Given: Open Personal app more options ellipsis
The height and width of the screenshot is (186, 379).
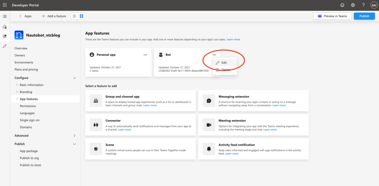Looking at the screenshot, I should (145, 55).
